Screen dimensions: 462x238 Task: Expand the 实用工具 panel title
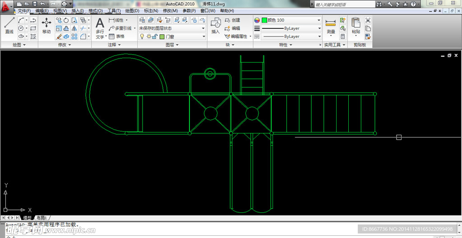pos(335,45)
